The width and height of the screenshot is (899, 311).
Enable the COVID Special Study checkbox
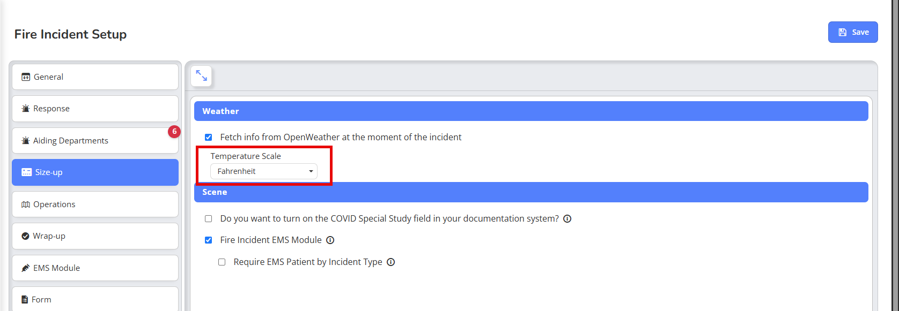click(209, 219)
